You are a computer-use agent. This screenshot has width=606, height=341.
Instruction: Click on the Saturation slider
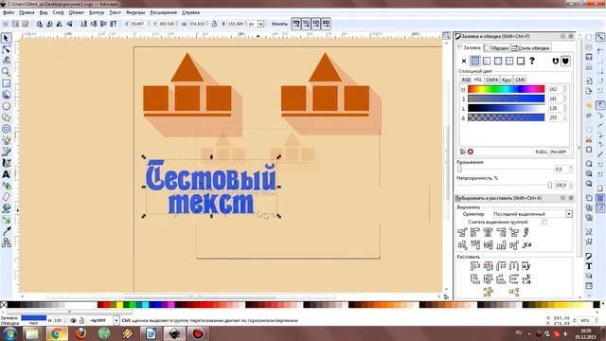click(506, 99)
